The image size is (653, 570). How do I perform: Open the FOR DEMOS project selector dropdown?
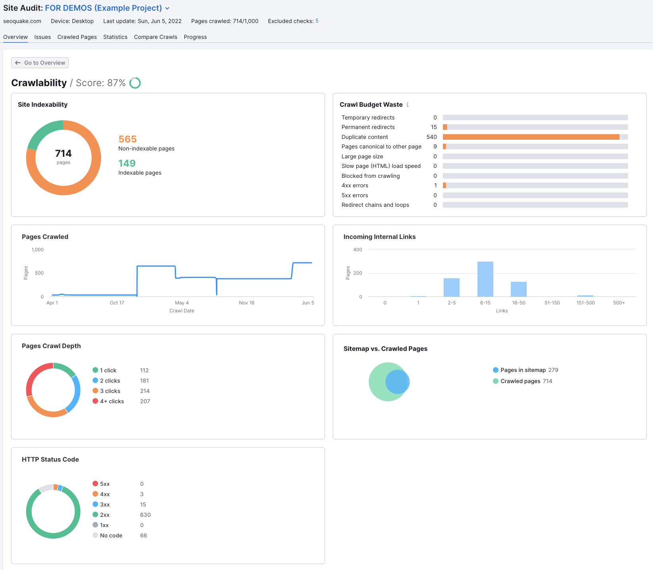click(167, 8)
